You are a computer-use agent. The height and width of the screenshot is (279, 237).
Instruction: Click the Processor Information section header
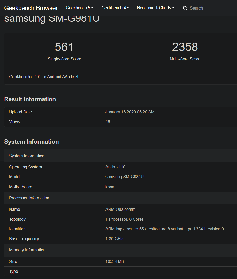pyautogui.click(x=120, y=198)
